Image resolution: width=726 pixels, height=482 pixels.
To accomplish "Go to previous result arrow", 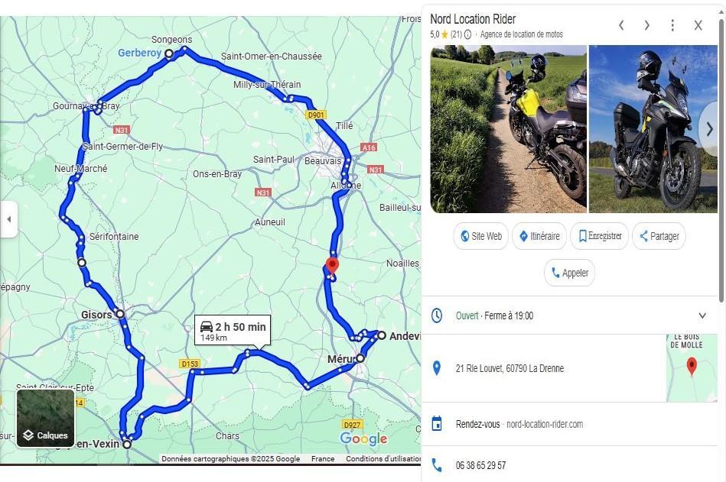I will (x=621, y=25).
